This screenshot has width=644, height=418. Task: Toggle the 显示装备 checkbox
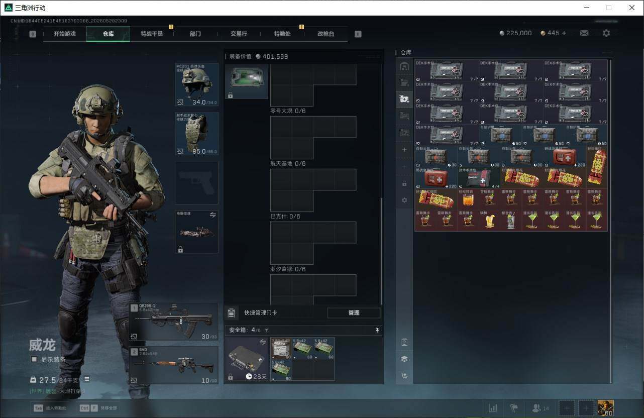pos(34,359)
